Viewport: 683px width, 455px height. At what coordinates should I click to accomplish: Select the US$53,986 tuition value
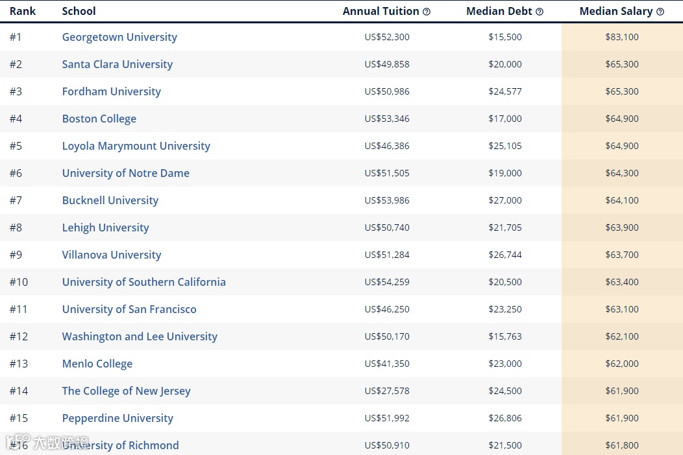[387, 200]
